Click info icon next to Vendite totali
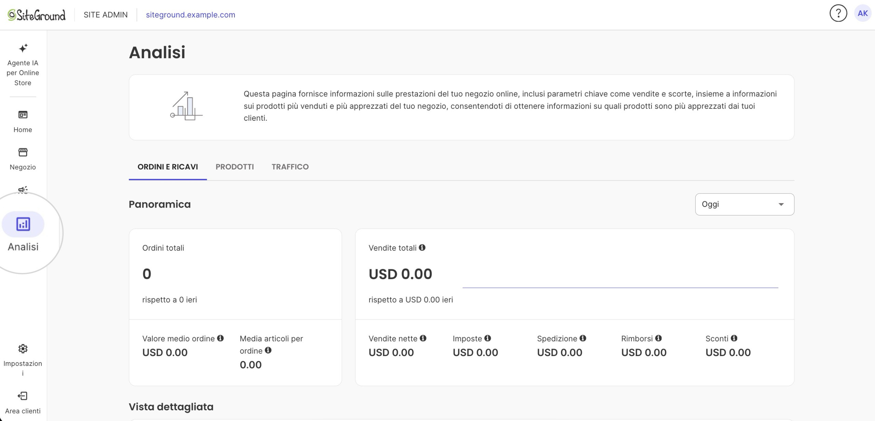Screen dimensions: 875x421 (422, 247)
